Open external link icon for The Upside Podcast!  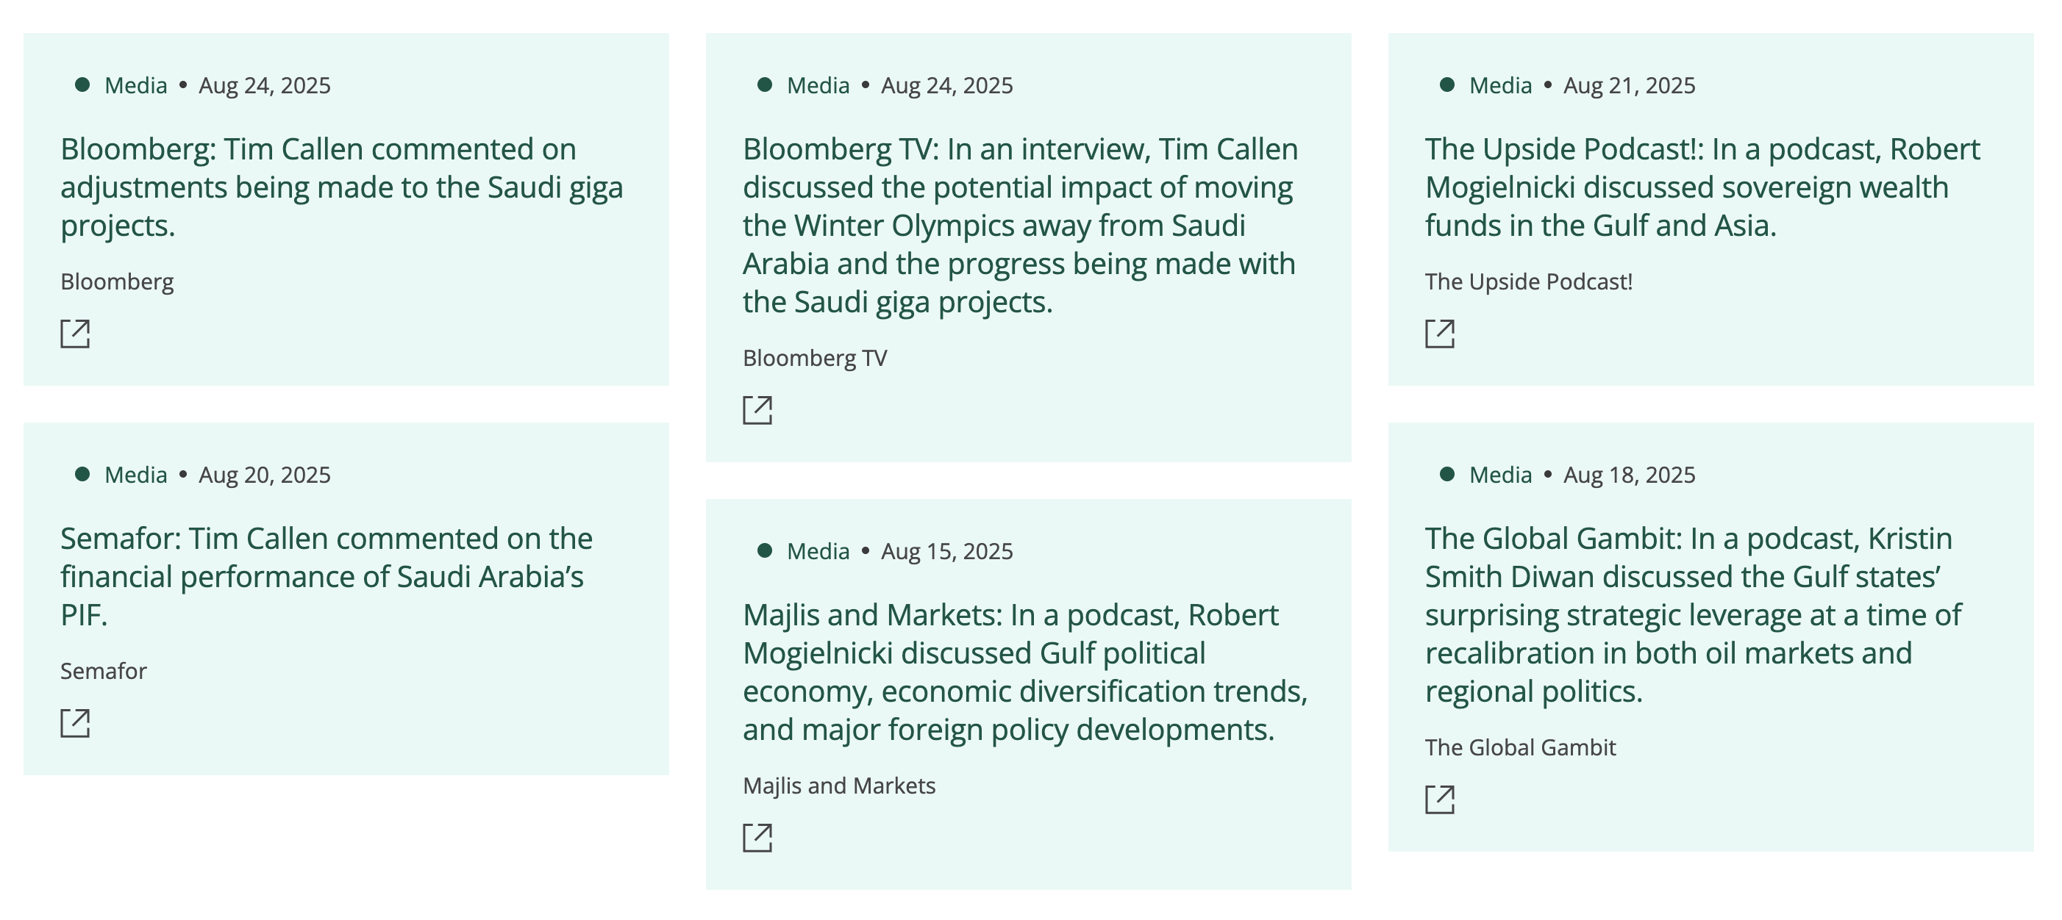click(x=1439, y=334)
